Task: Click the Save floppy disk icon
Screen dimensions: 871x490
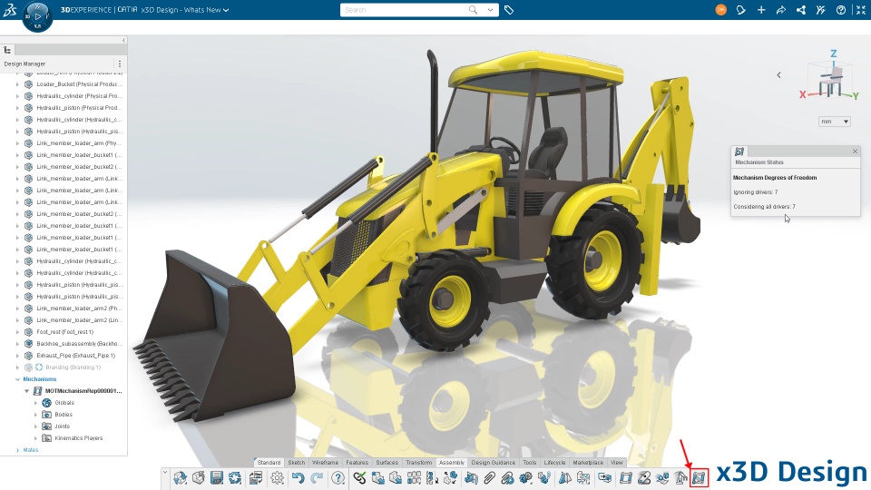Action: click(217, 478)
